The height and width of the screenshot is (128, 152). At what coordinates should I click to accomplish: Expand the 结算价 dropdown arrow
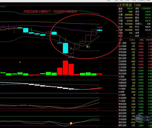coord(142,24)
